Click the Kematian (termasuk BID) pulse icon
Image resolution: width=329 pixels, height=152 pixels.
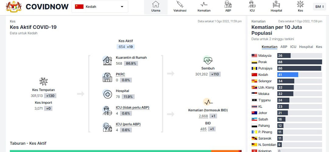click(x=208, y=102)
